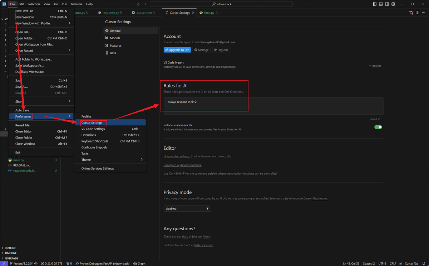The height and width of the screenshot is (266, 429).
Task: Toggle the primary sidebar layout icon
Action: pyautogui.click(x=375, y=4)
